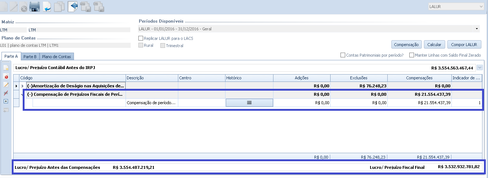Open the Períodos Disponíveis dropdown

[x=477, y=29]
